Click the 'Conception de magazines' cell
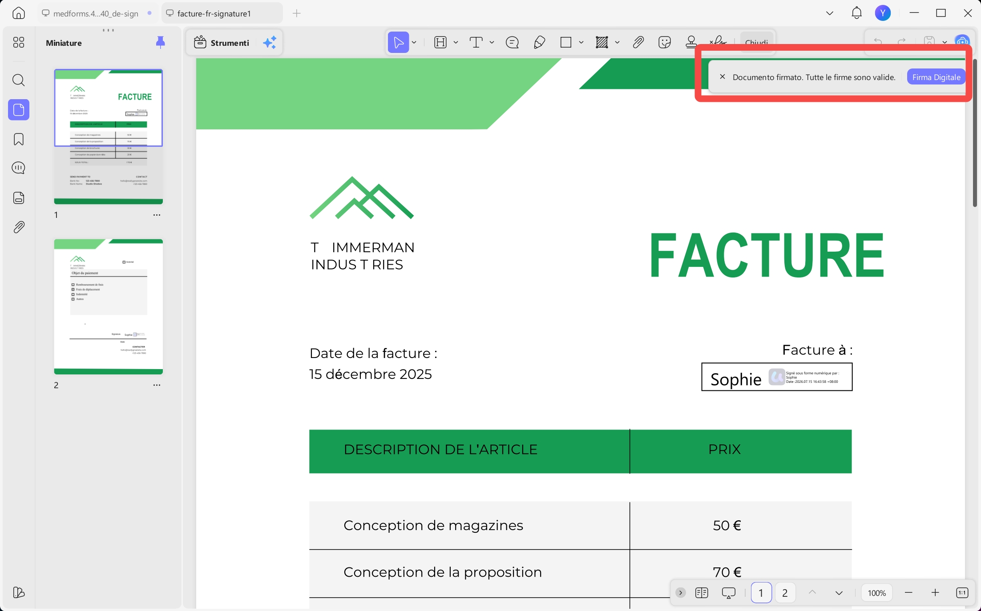981x611 pixels. click(x=469, y=526)
